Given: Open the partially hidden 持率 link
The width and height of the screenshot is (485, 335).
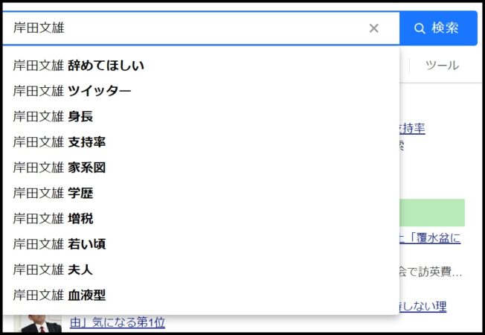Looking at the screenshot, I should point(412,129).
